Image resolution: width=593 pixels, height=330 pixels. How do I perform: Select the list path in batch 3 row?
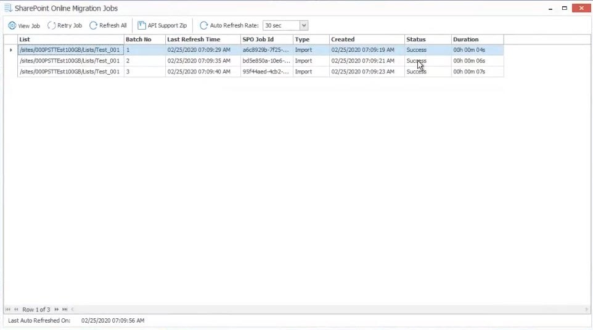[71, 72]
